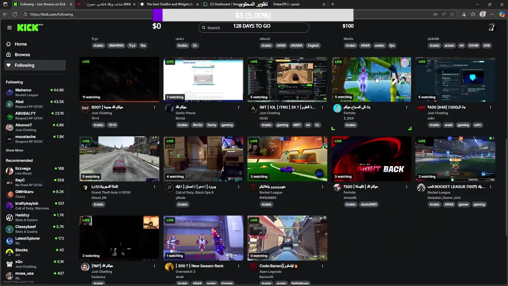Click the 15x0 channel avatar
This screenshot has width=508, height=286.
tap(85, 108)
